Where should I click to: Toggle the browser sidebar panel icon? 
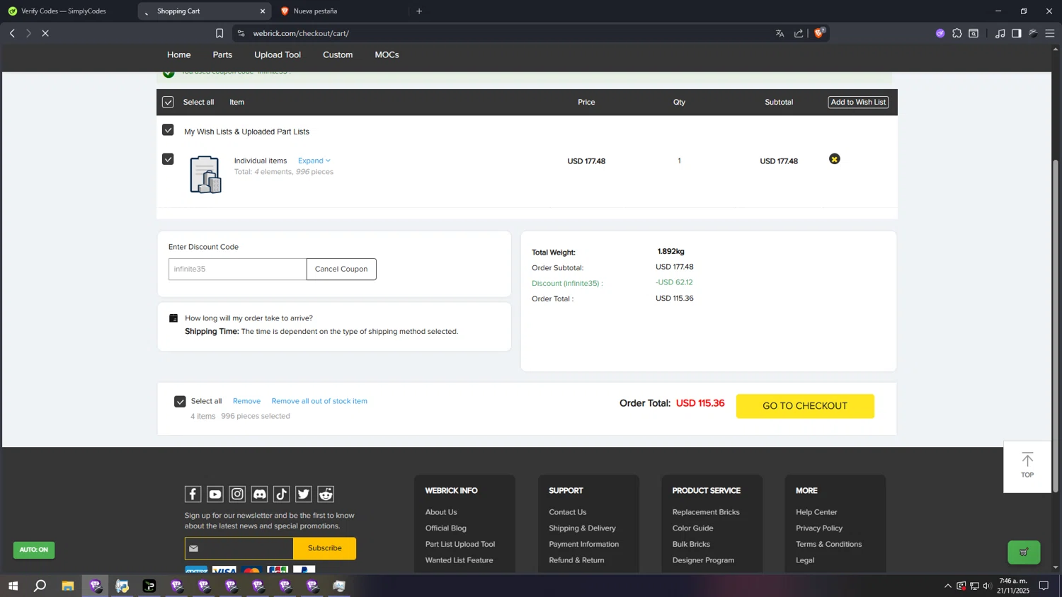point(1017,33)
